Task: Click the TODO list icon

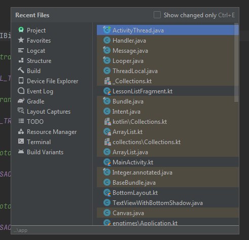Action: click(x=21, y=121)
